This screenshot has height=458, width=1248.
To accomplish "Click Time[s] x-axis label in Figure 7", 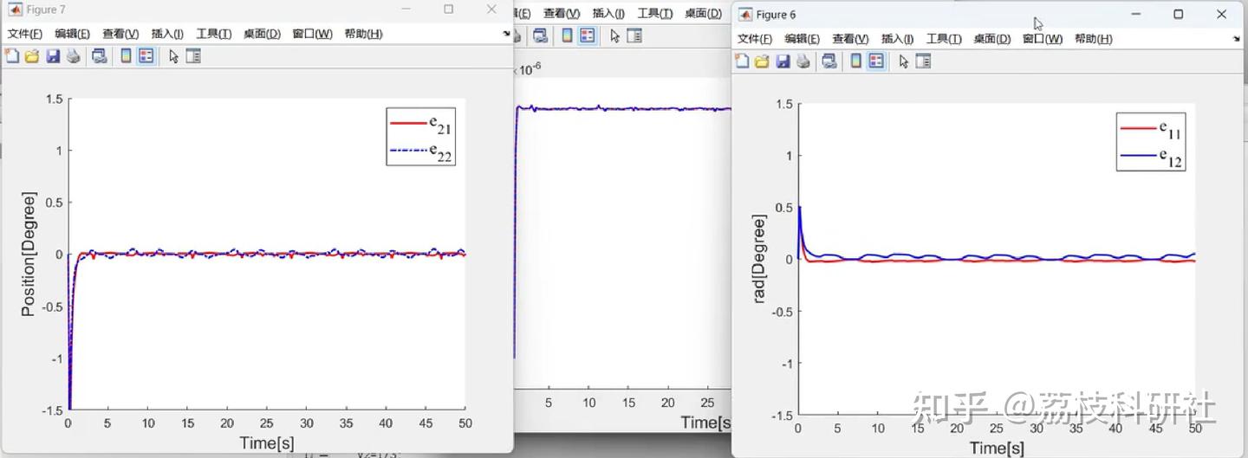I will click(267, 443).
